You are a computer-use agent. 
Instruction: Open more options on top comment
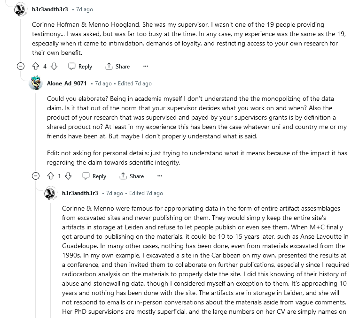pyautogui.click(x=145, y=67)
